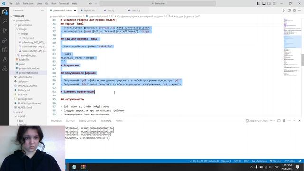
Task: Show hidden system tray icons
Action: (251, 167)
